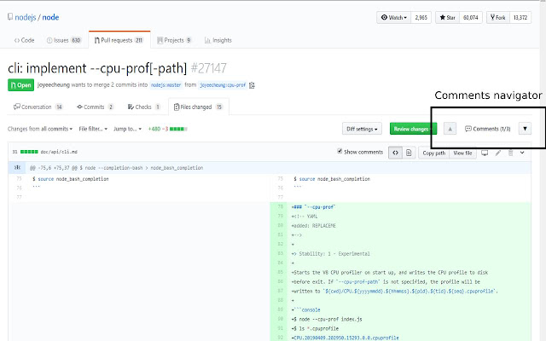Click the 'added: REPLACEME' line
Viewport: 546px width, 341px height.
point(313,225)
